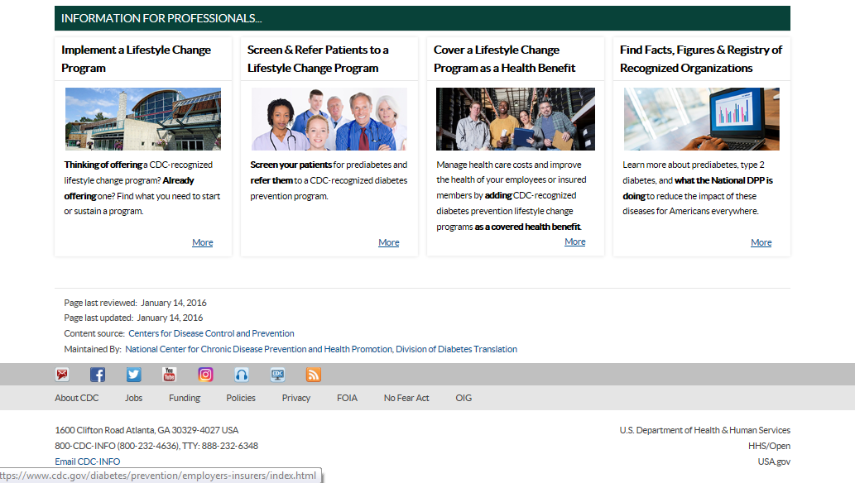Click the laptop with charts photo
The image size is (855, 483).
(x=702, y=119)
